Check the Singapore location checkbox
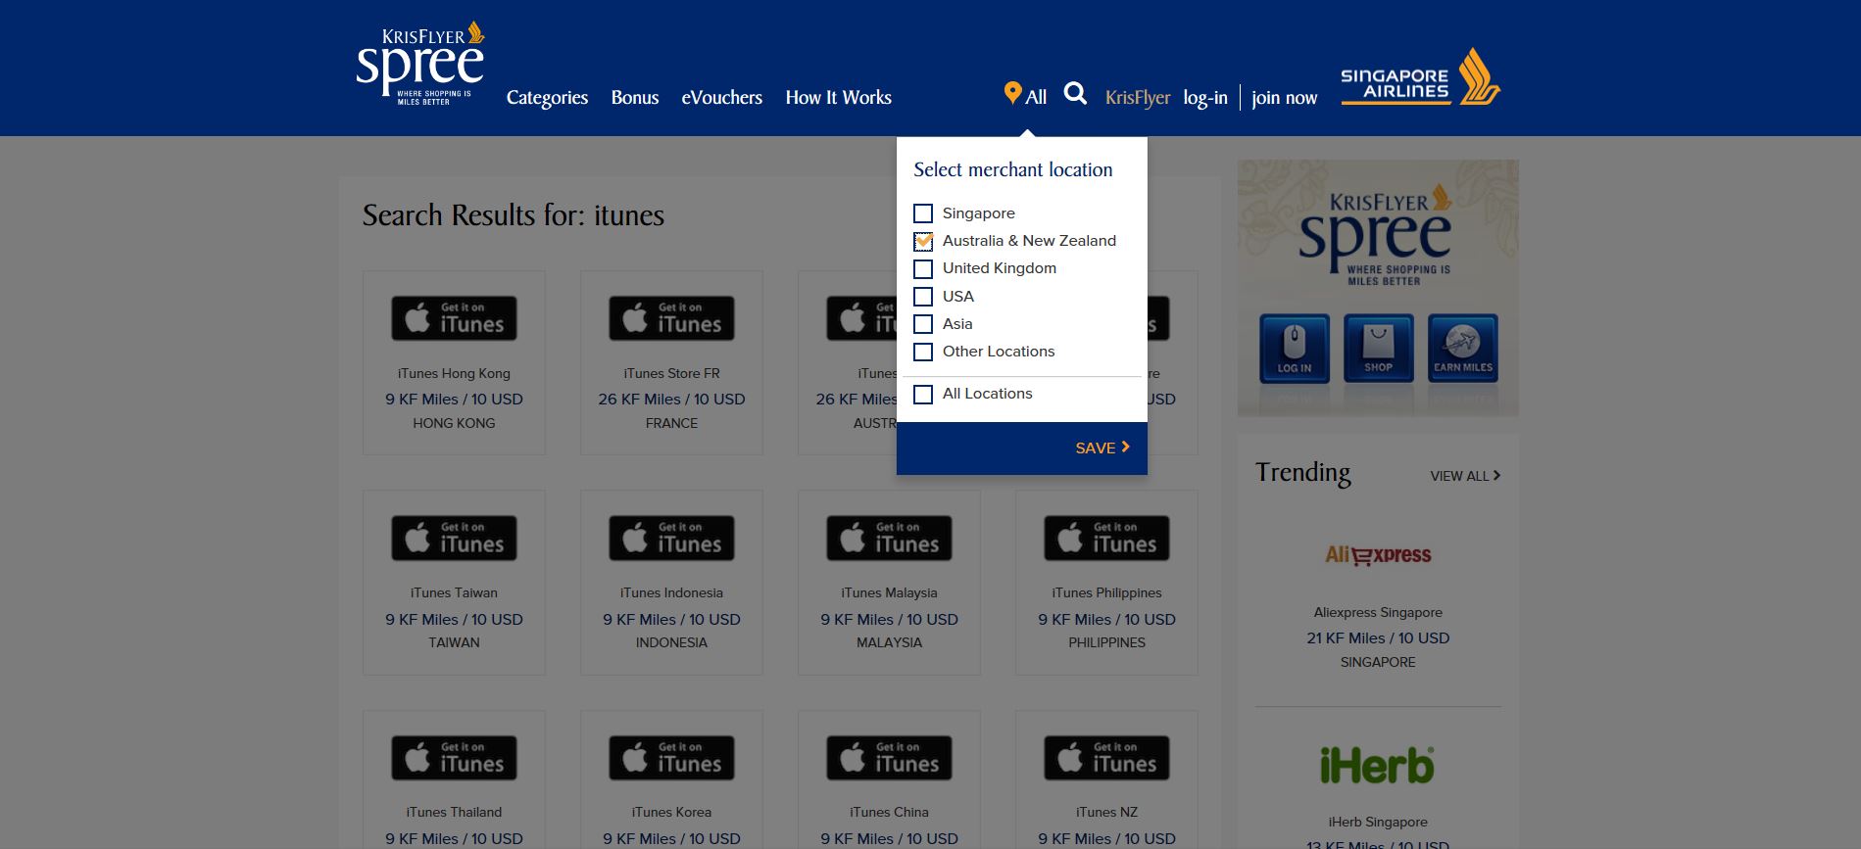Screen dimensions: 1861x849 pyautogui.click(x=923, y=213)
